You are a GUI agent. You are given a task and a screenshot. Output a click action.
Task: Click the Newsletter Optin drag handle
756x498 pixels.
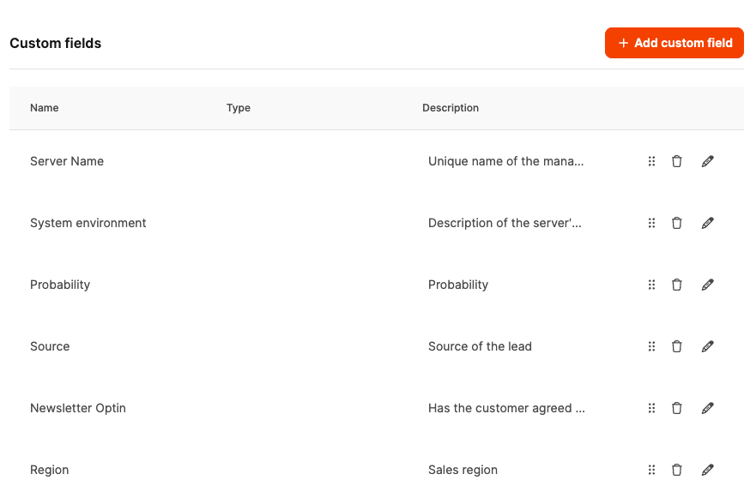(651, 408)
